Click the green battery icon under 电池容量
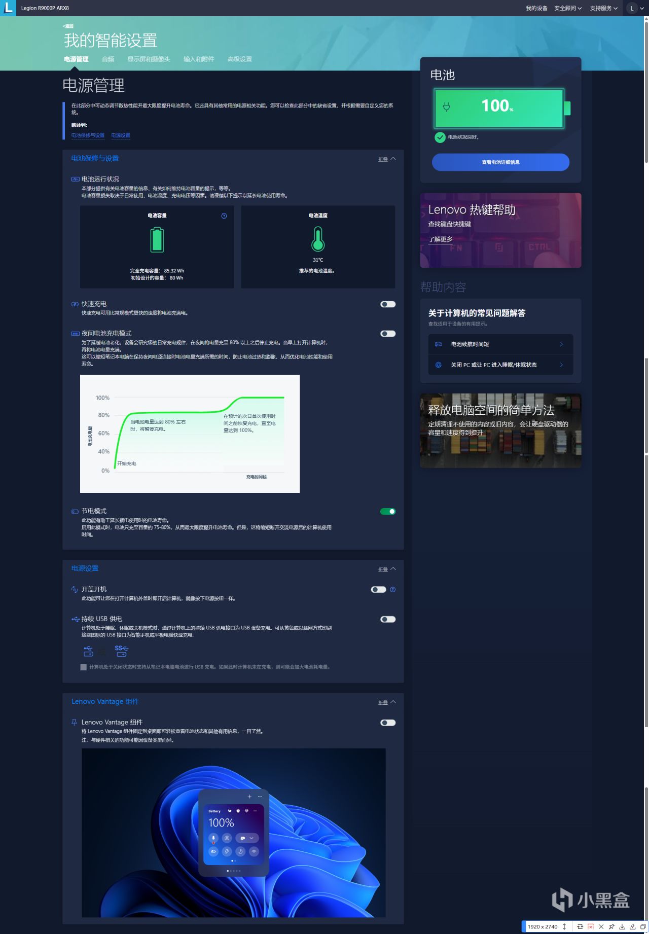649x934 pixels. (157, 240)
